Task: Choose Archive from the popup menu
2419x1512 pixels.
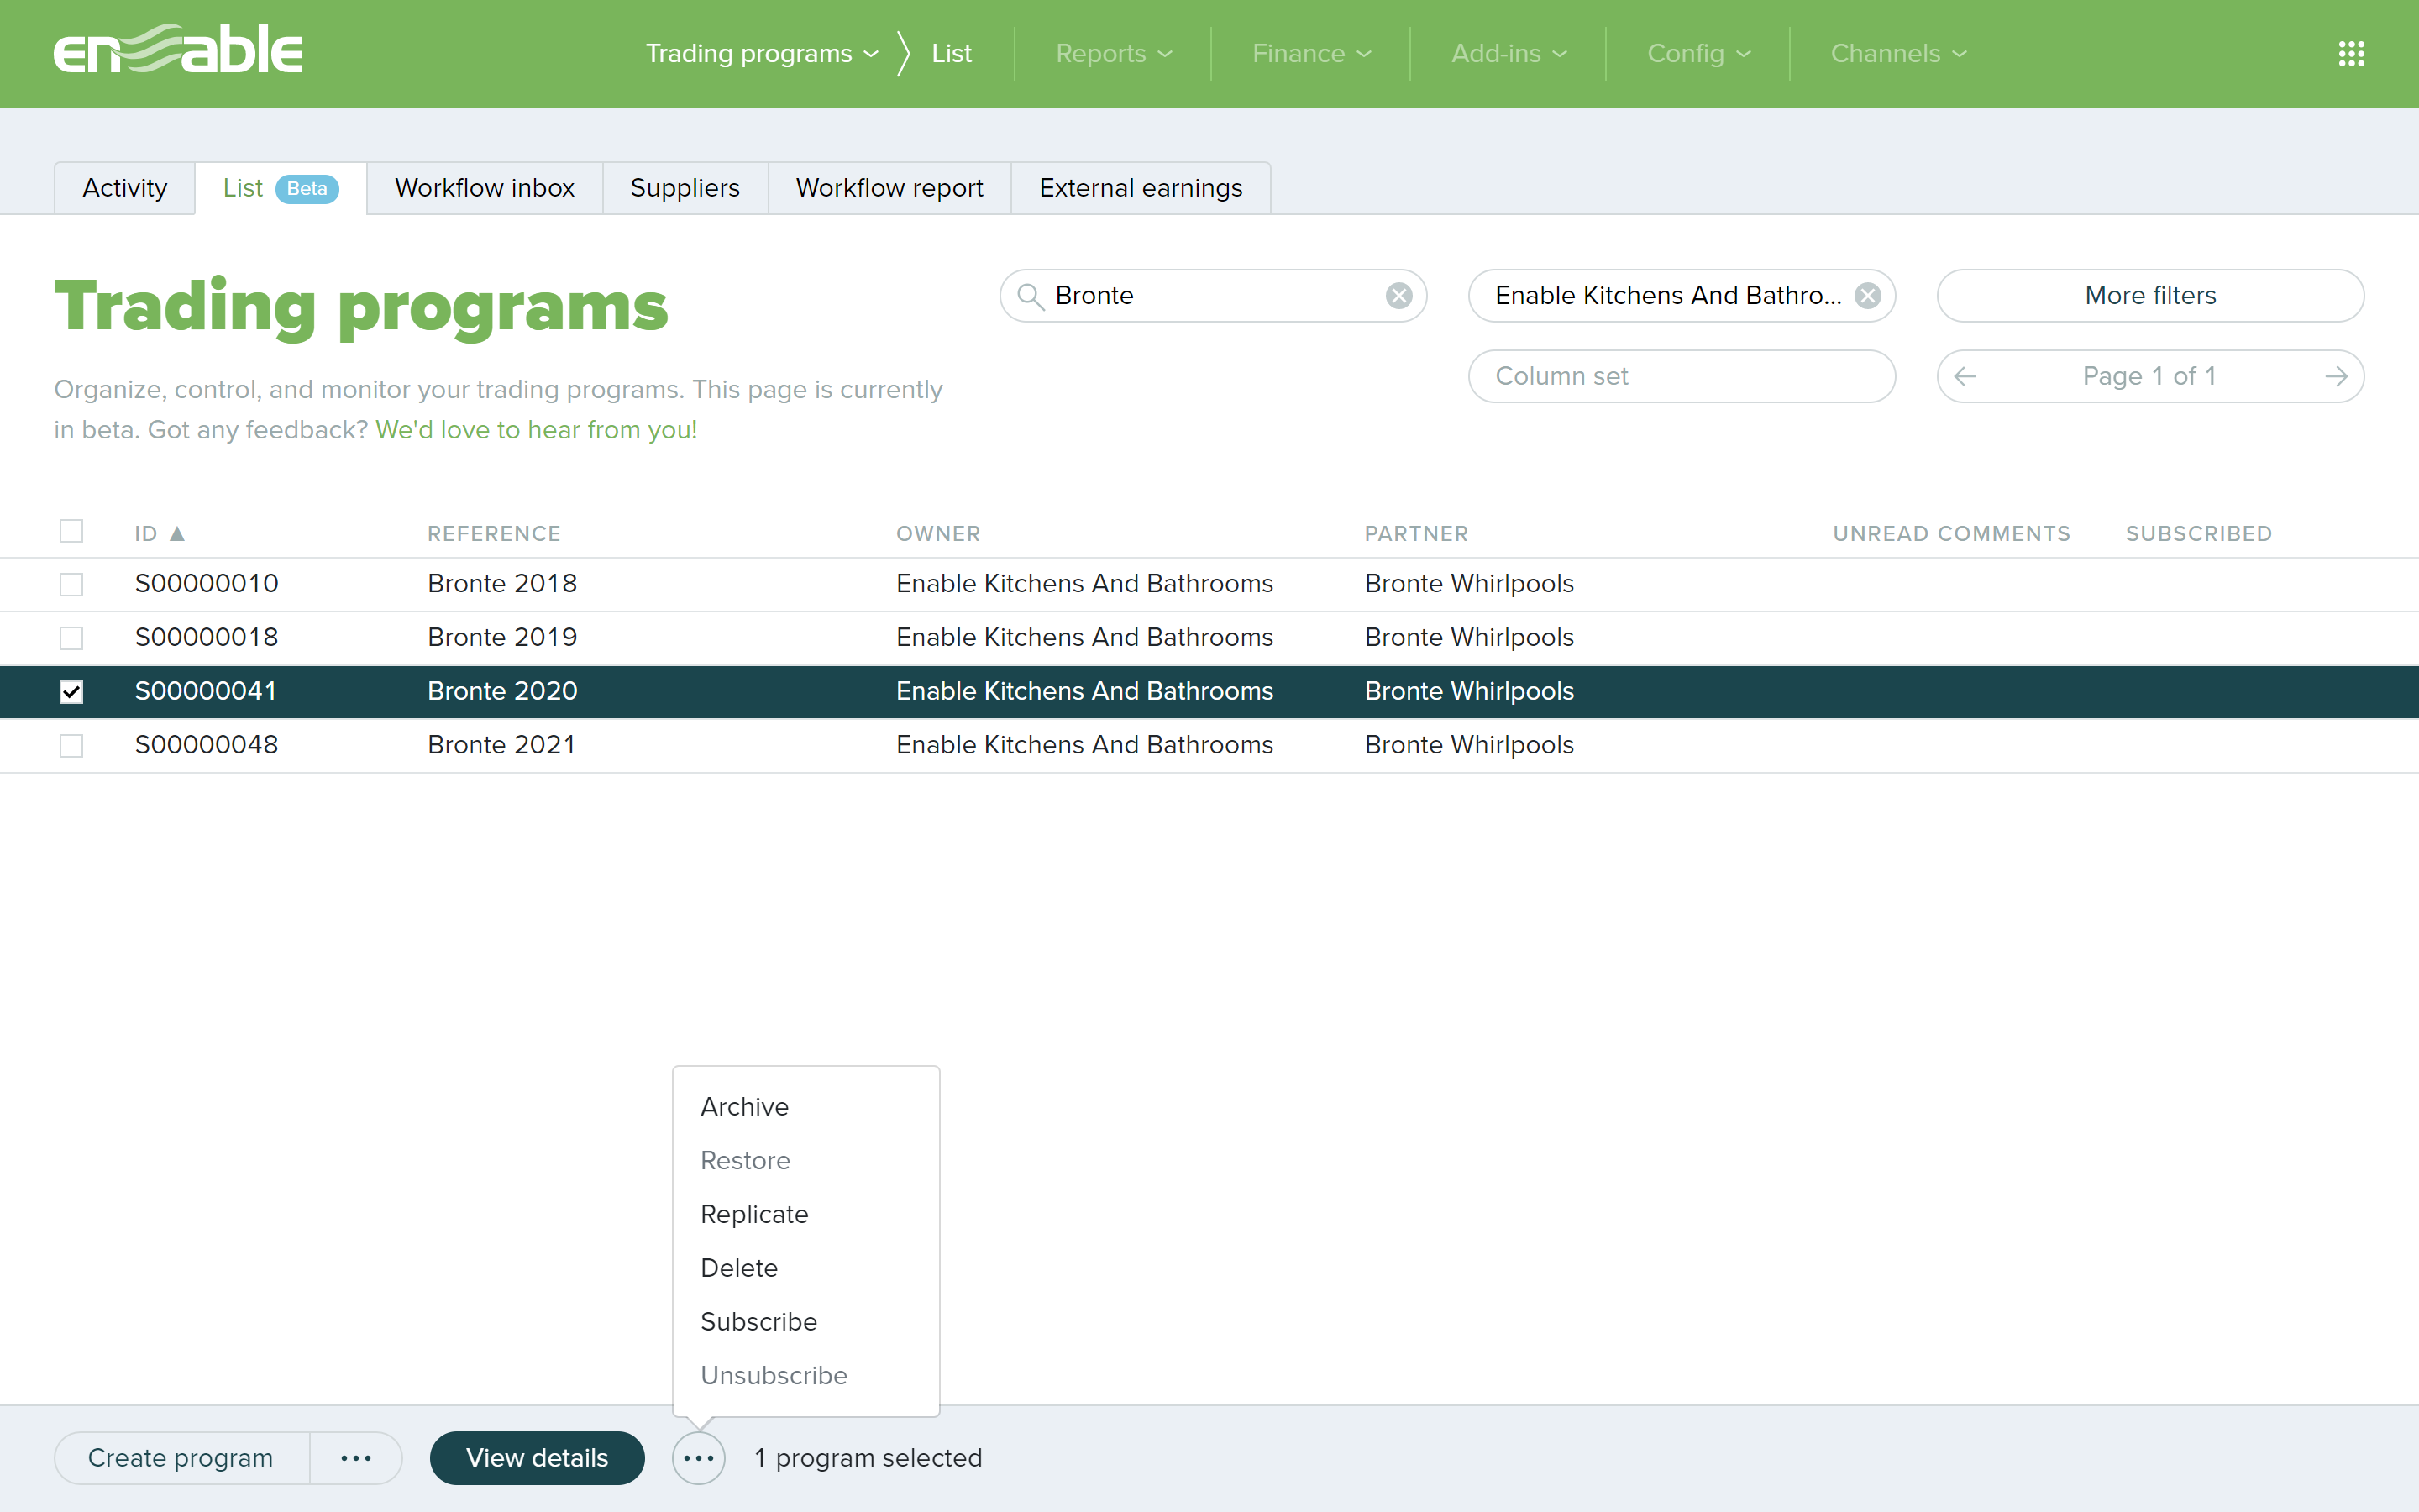Action: point(805,1107)
